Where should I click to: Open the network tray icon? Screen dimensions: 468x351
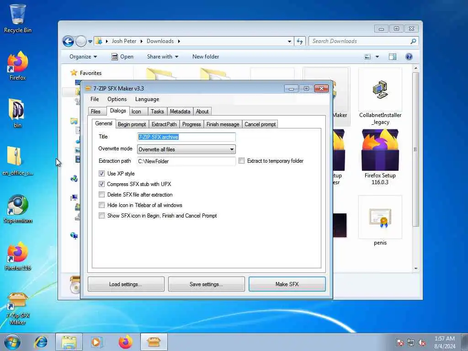[x=411, y=343]
